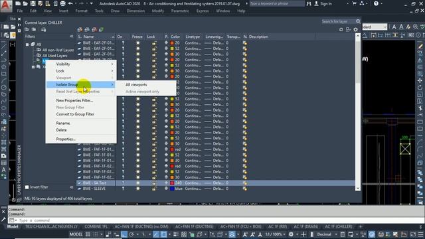
Task: Click the Open file icon in title bar
Action: point(25,3)
